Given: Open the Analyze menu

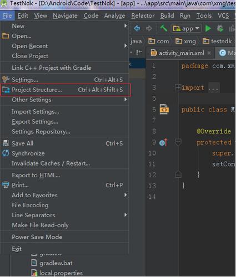Looking at the screenshot, I should pyautogui.click(x=114, y=16).
